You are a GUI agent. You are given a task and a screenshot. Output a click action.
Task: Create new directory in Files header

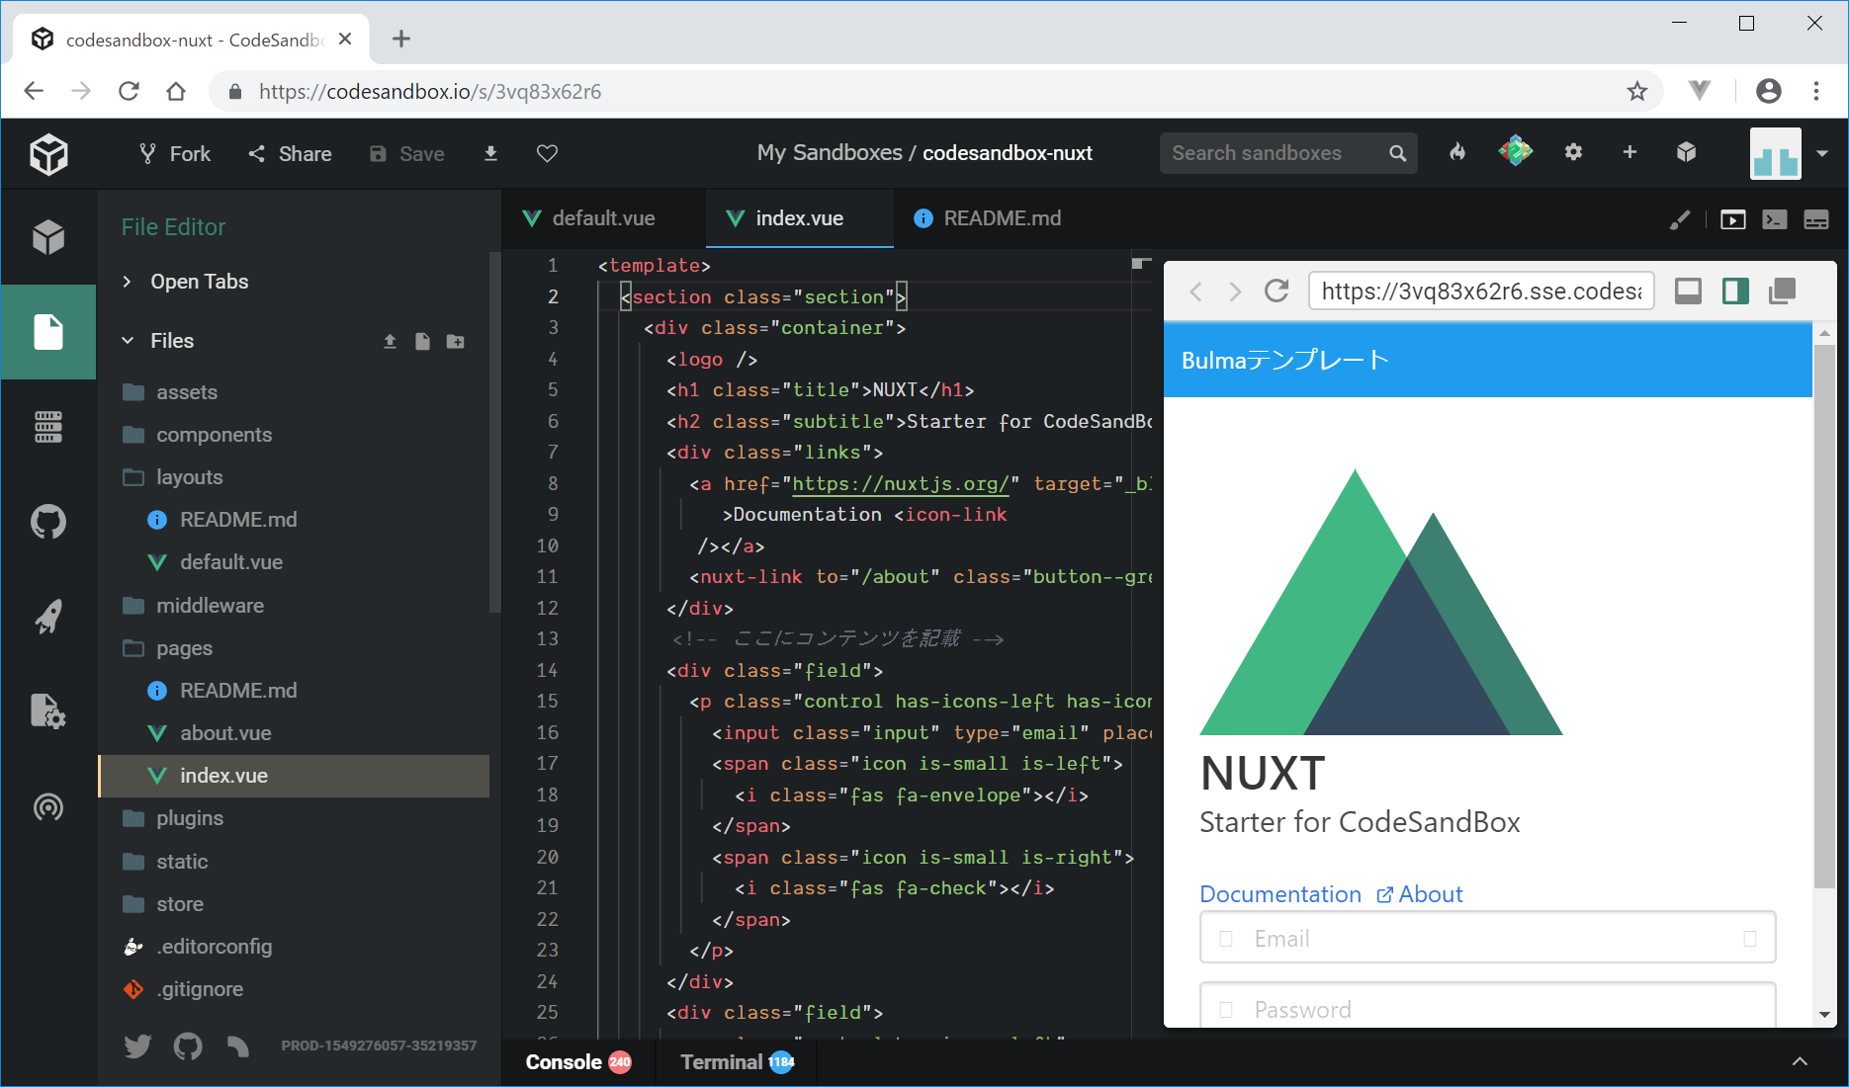(x=456, y=341)
